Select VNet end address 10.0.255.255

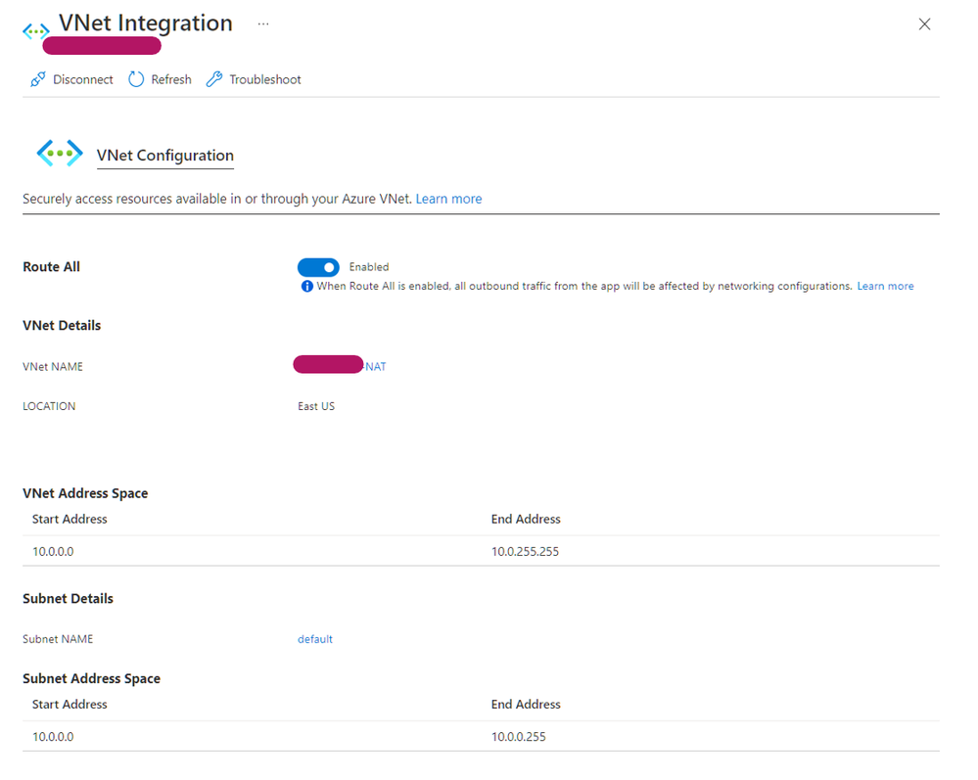[525, 552]
